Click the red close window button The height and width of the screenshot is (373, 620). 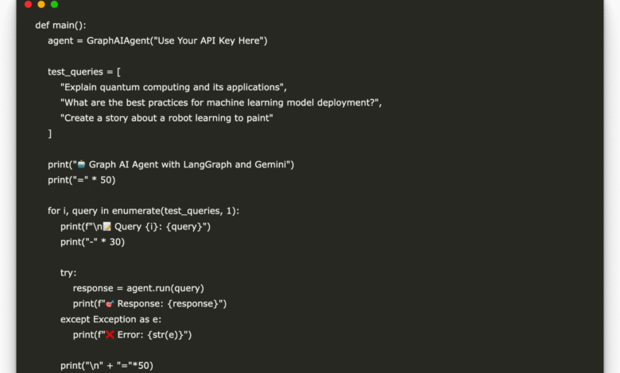pyautogui.click(x=29, y=5)
